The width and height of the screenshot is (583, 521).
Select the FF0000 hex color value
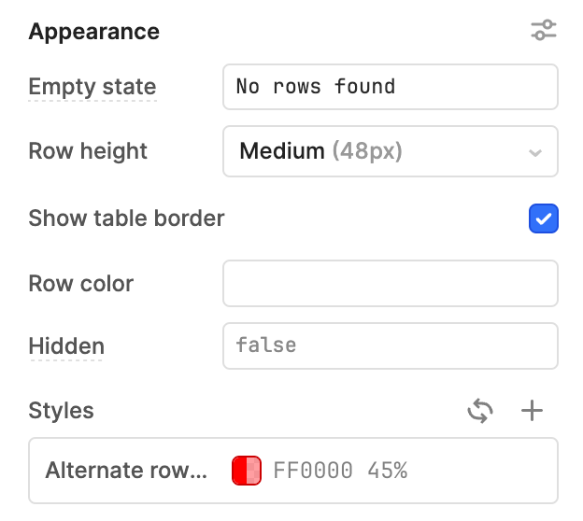[313, 471]
